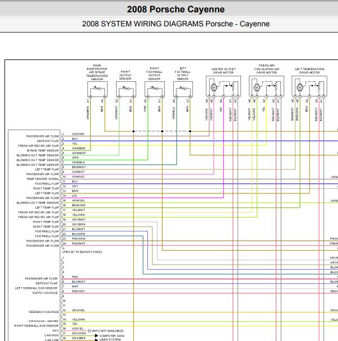Select the Left Footwell Output Sensor resistor symbol
Screen dimensions: 338x341
click(183, 88)
